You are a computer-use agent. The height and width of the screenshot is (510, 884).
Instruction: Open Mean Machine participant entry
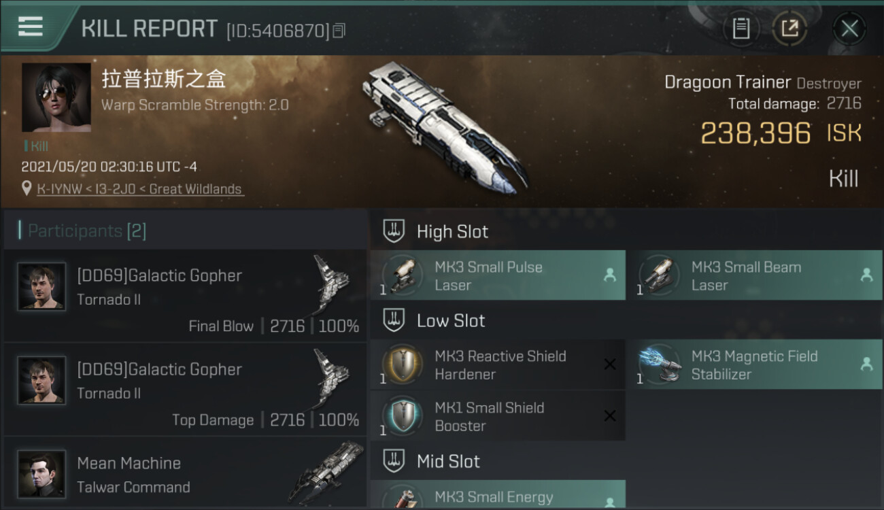pyautogui.click(x=185, y=474)
